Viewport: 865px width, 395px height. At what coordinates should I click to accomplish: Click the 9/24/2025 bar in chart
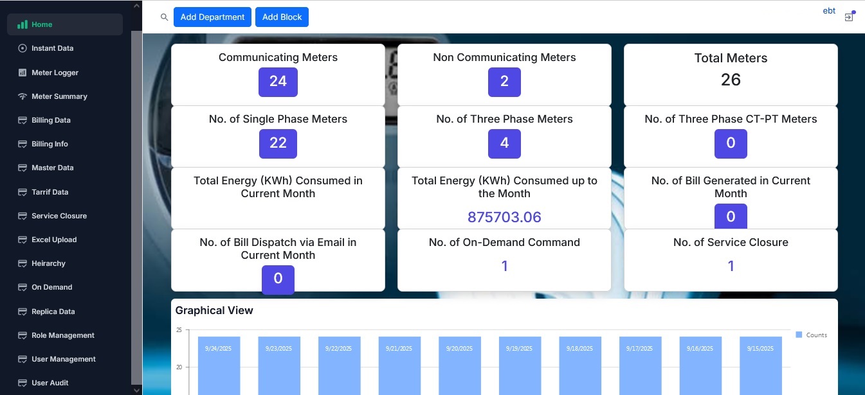coord(219,366)
